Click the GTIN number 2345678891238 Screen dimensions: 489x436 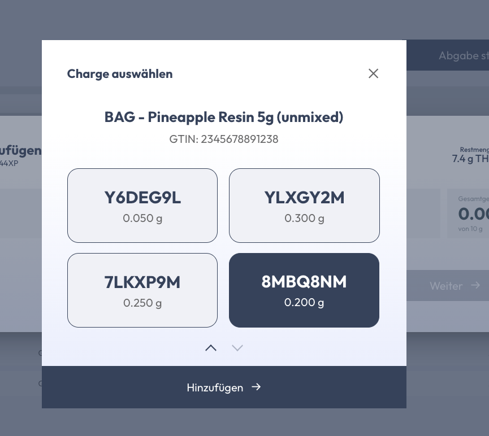(239, 139)
